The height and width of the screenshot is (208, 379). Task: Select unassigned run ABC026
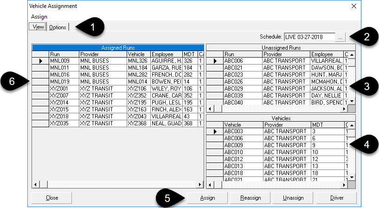coord(243,82)
